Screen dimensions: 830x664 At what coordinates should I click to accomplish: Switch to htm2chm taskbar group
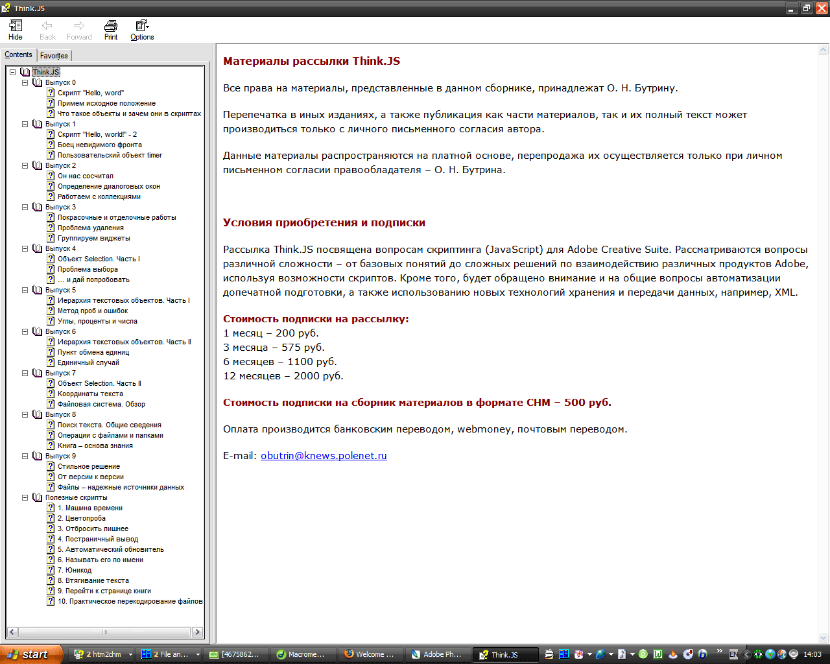[x=103, y=654]
